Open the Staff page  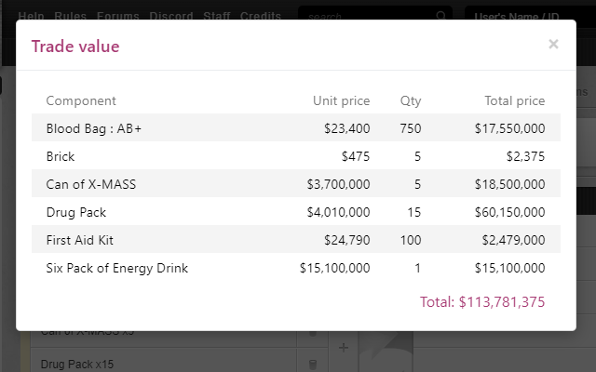pyautogui.click(x=217, y=17)
